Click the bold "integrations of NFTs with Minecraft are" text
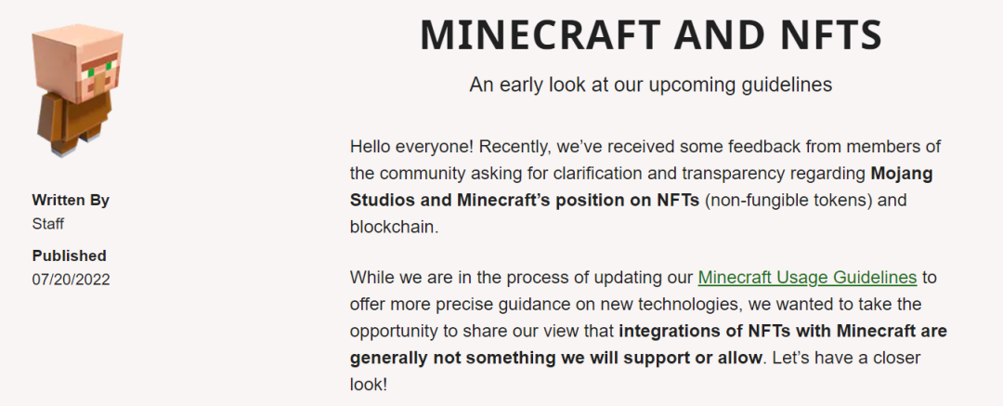Image resolution: width=1003 pixels, height=406 pixels. point(783,331)
